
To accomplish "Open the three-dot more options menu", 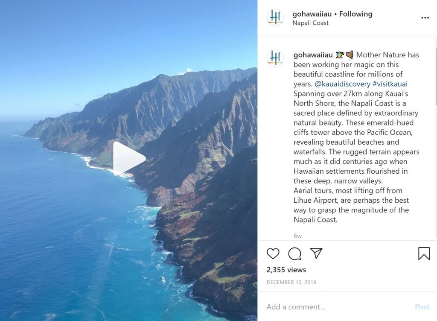I will click(425, 18).
